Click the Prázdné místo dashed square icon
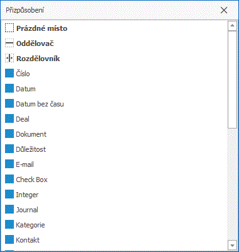Screen dimensions: 239x252 click(9, 28)
